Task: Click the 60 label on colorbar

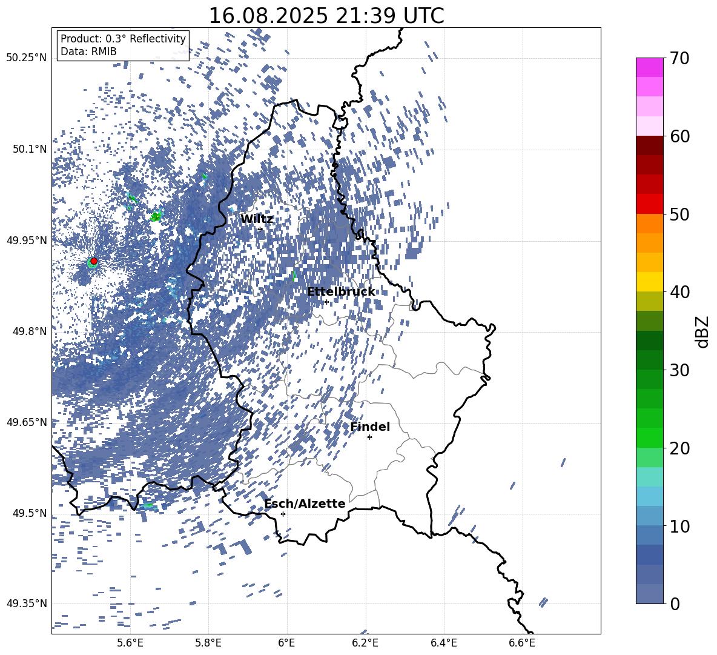Action: click(680, 136)
